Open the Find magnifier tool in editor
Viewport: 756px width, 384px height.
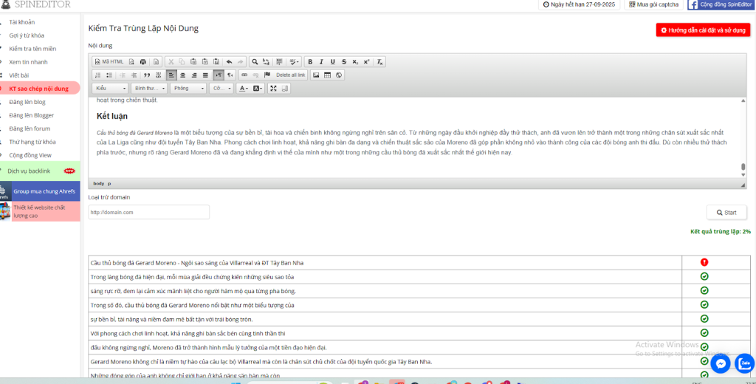point(255,62)
